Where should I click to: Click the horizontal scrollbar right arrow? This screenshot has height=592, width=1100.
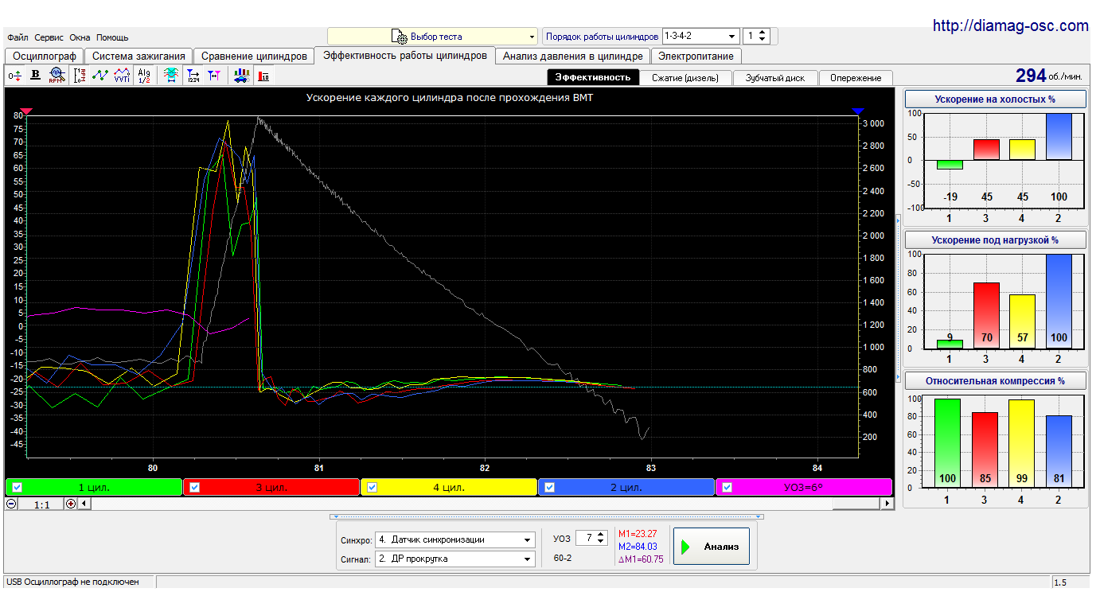887,504
